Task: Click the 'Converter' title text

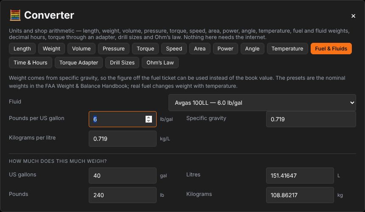Action: (49, 15)
